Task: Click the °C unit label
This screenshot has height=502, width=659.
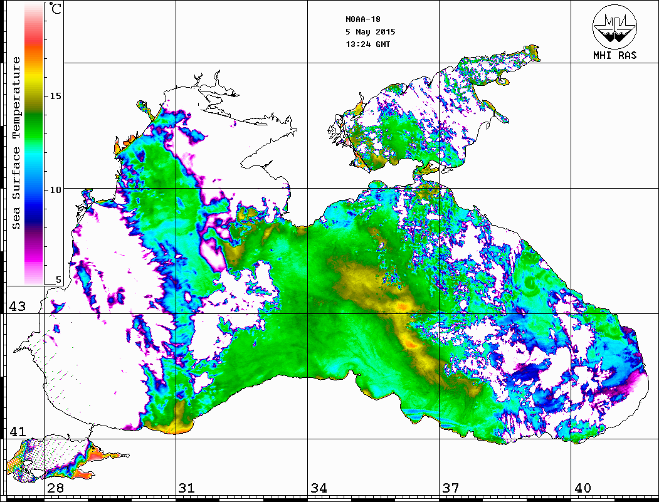Action: click(55, 8)
